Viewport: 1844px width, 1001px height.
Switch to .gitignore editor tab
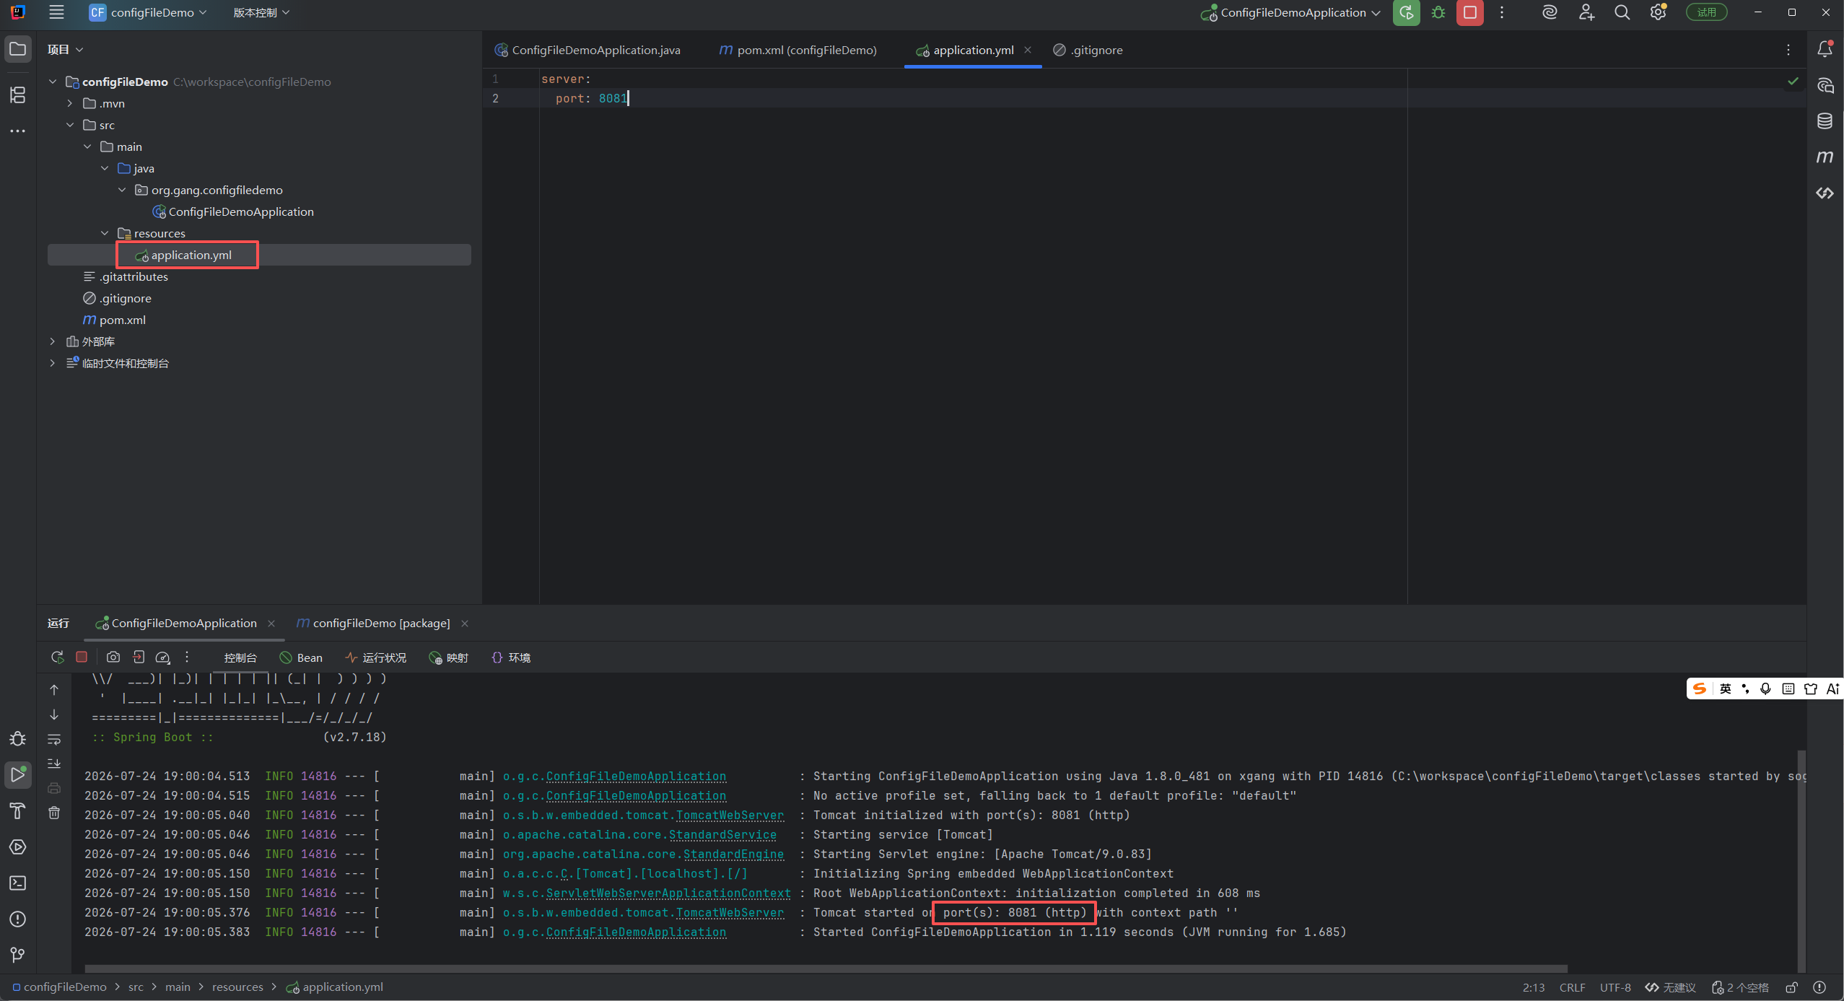pyautogui.click(x=1088, y=50)
